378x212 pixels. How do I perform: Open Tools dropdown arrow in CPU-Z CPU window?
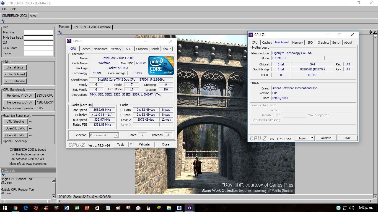(131, 144)
